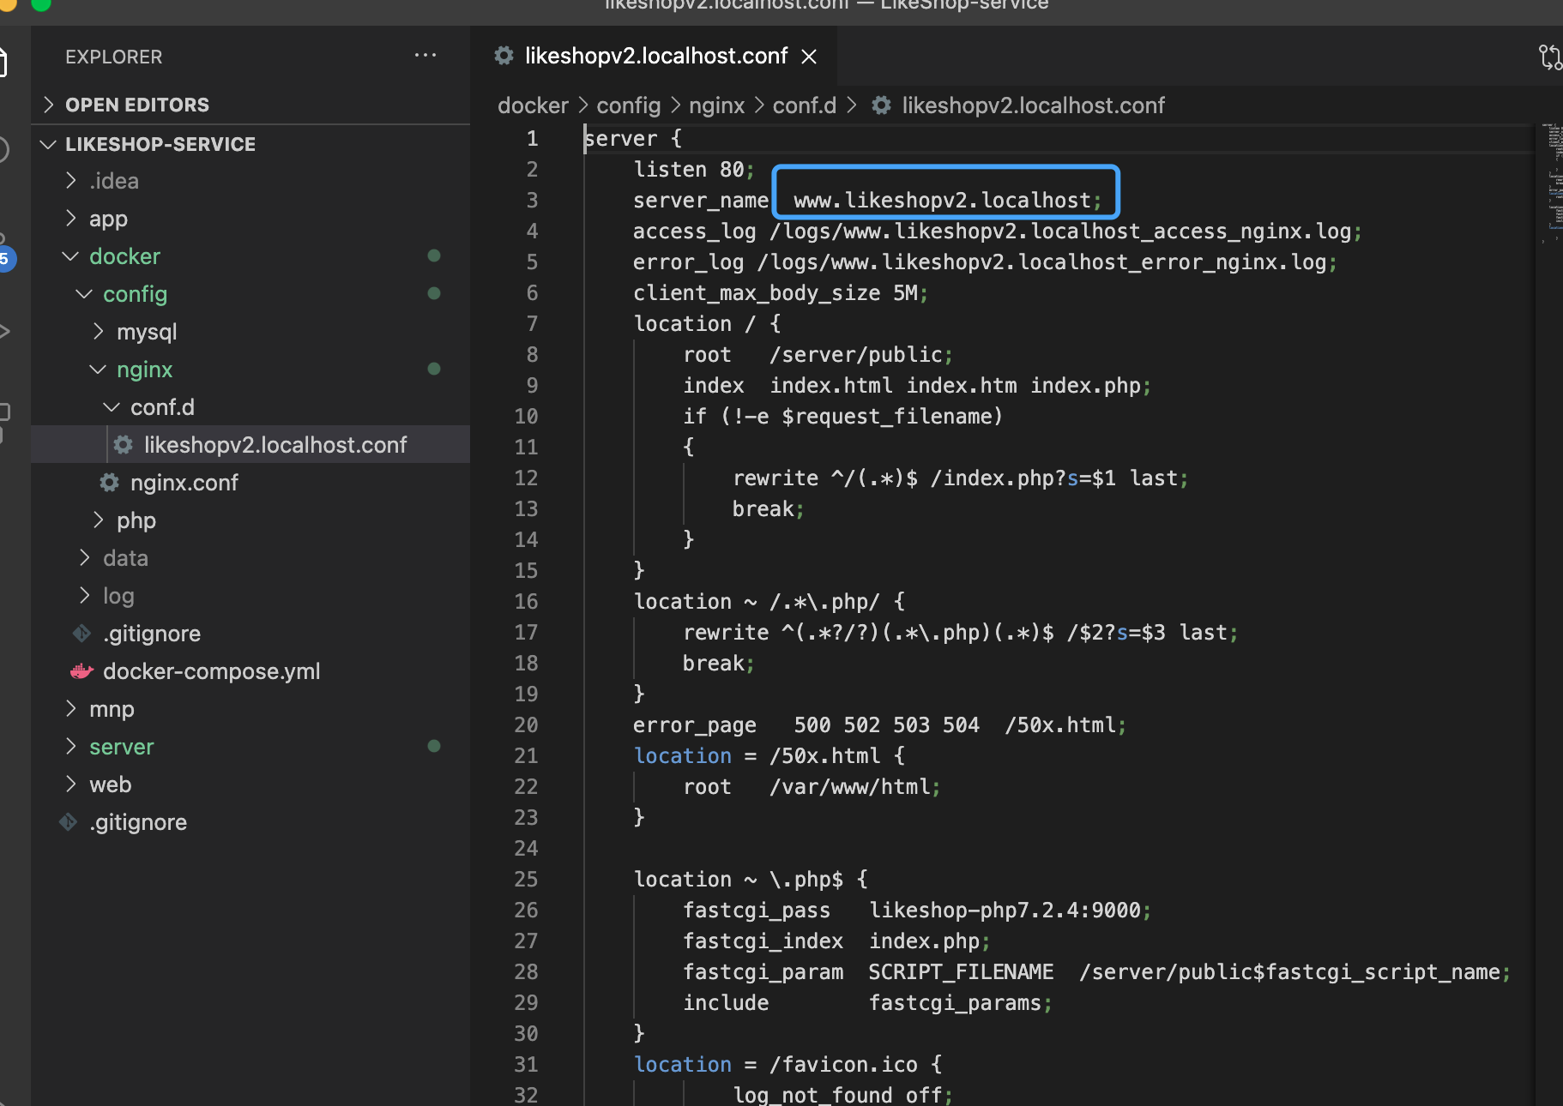The width and height of the screenshot is (1563, 1106).
Task: Click 'root /var/www/html;' on line 22
Action: [812, 787]
